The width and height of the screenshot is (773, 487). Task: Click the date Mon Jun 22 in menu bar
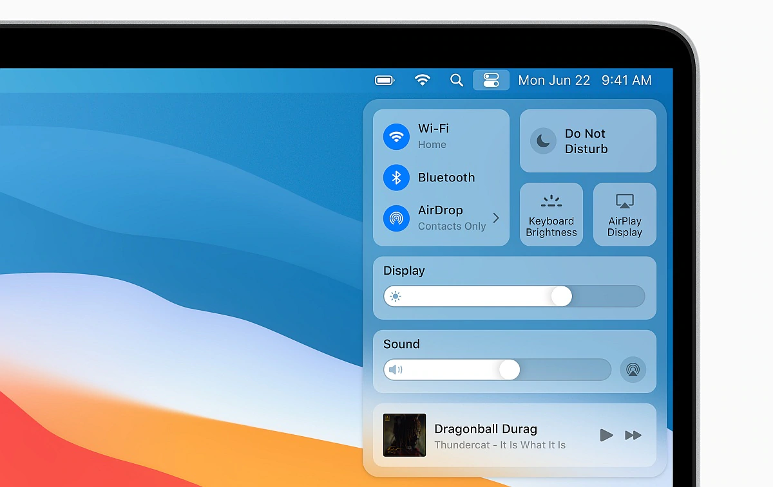coord(554,80)
